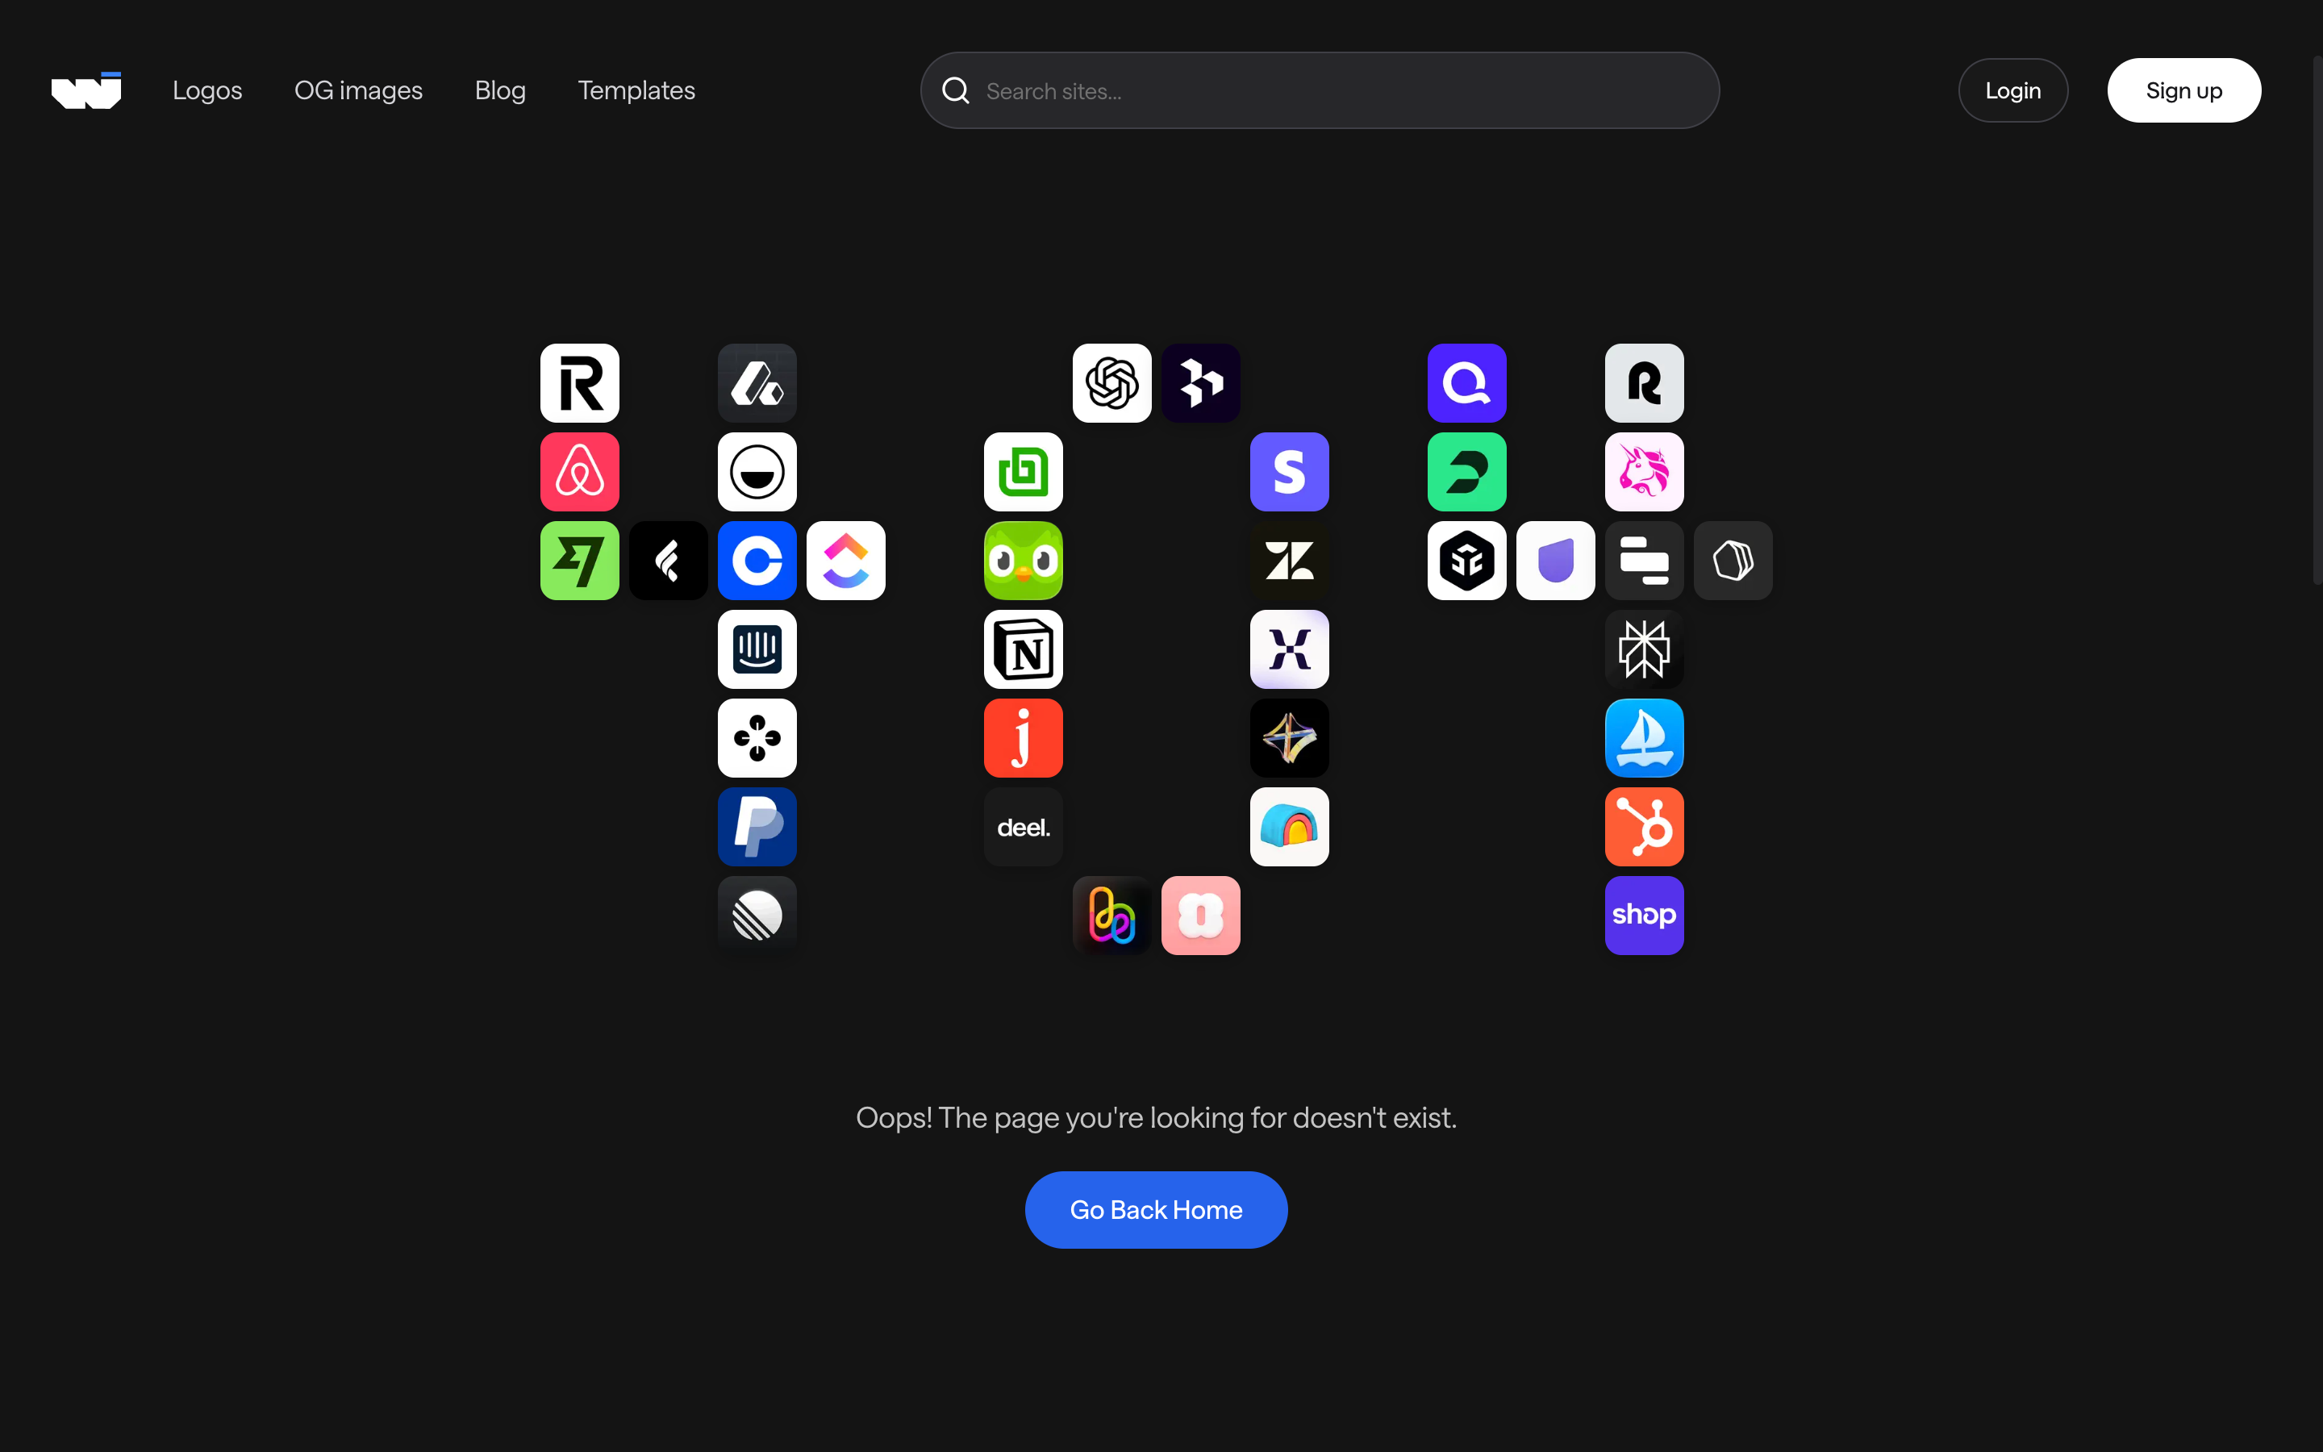Viewport: 2323px width, 1452px height.
Task: Go to the Templates nav item
Action: point(636,90)
